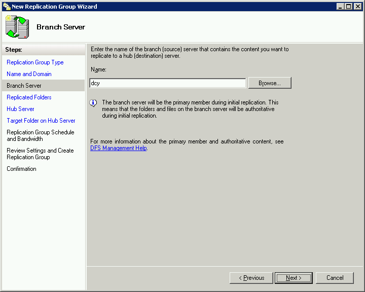Screen dimensions: 365x292
Task: Click the blue information icon beside the note
Action: coord(93,103)
